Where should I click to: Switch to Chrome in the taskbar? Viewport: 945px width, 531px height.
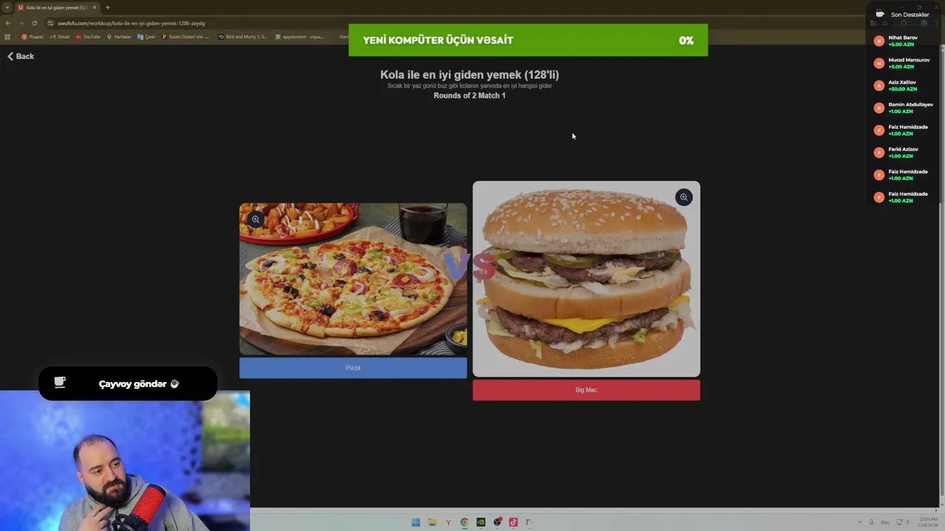464,522
